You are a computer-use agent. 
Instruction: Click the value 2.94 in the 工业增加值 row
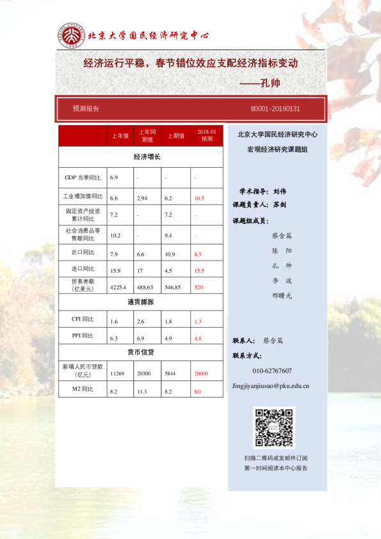142,198
